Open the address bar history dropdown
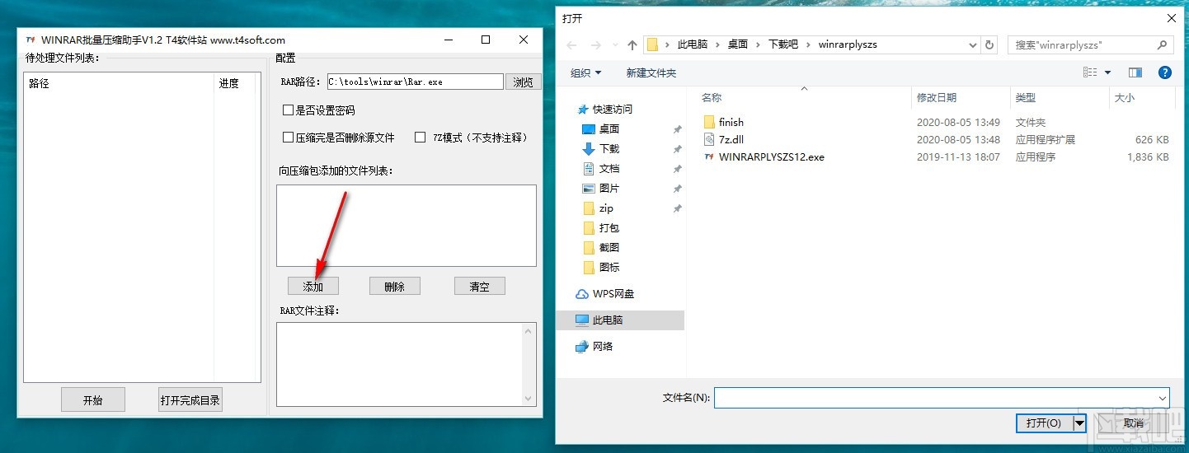Screen dimensions: 1189x453 point(973,44)
